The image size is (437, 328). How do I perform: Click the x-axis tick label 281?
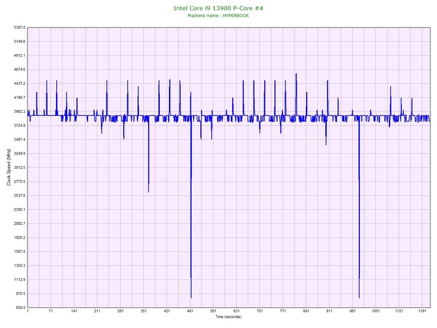click(121, 311)
